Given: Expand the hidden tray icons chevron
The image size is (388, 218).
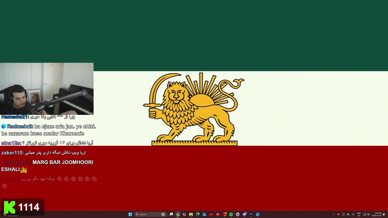Looking at the screenshot, I should [334, 214].
